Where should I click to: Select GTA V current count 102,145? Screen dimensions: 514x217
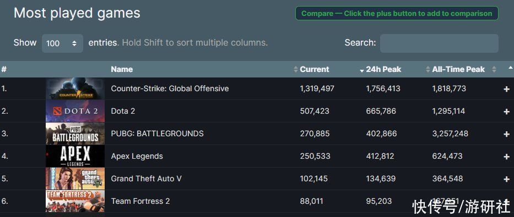click(313, 179)
